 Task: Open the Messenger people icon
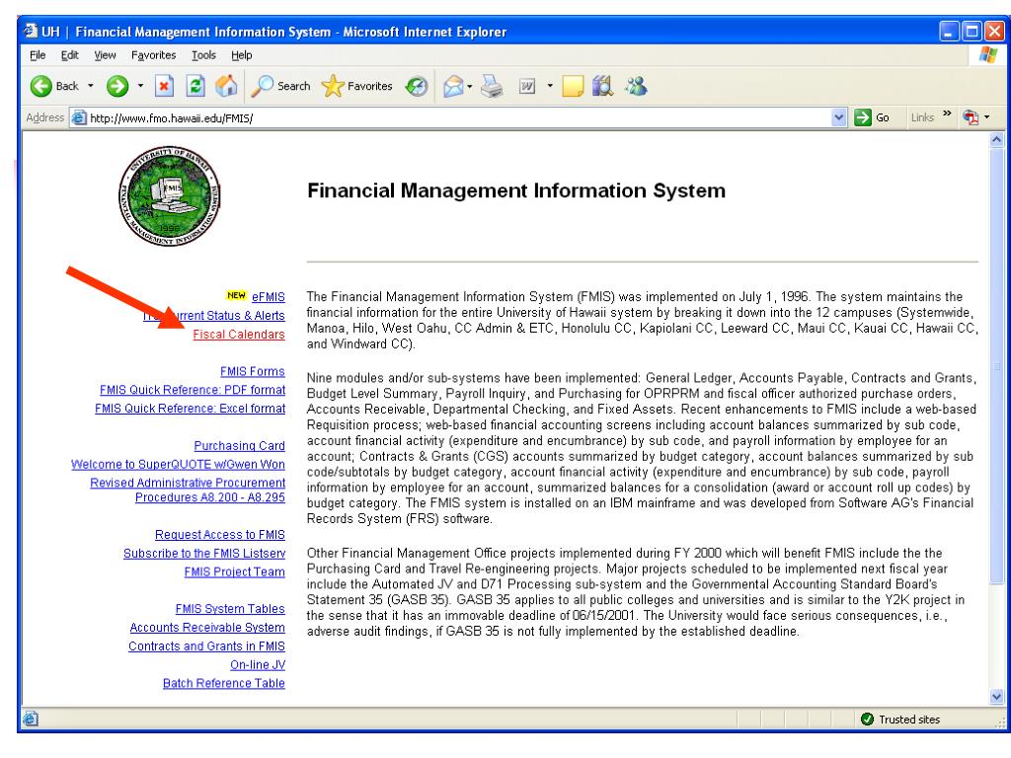coord(636,86)
